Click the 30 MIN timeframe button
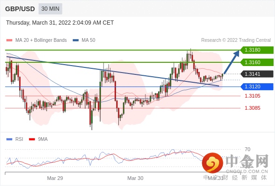 point(50,9)
